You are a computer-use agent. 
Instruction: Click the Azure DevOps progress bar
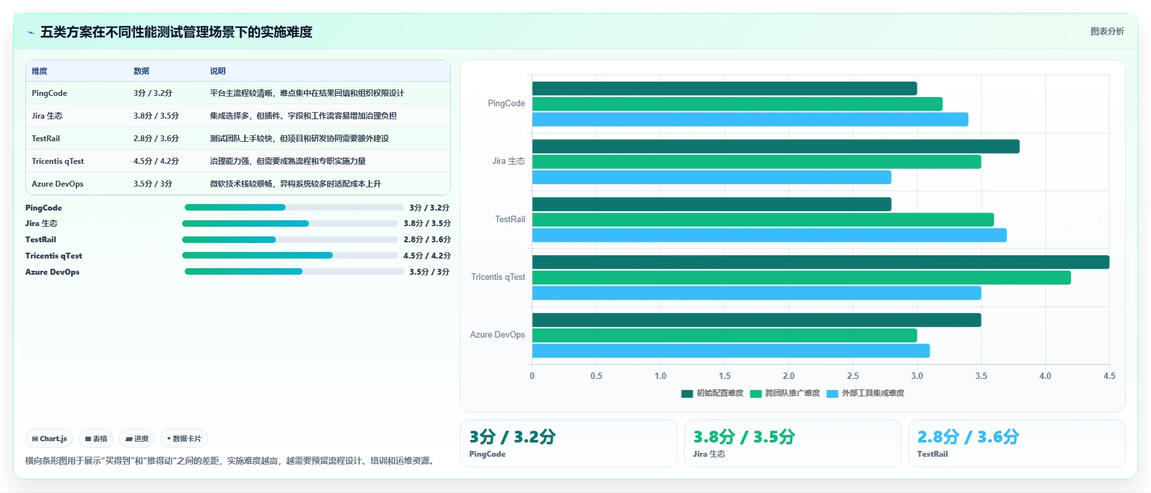[x=294, y=271]
